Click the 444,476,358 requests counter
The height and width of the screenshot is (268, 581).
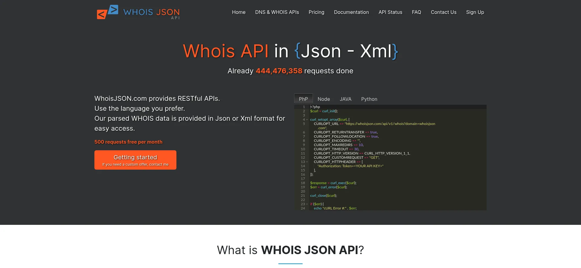click(x=279, y=71)
